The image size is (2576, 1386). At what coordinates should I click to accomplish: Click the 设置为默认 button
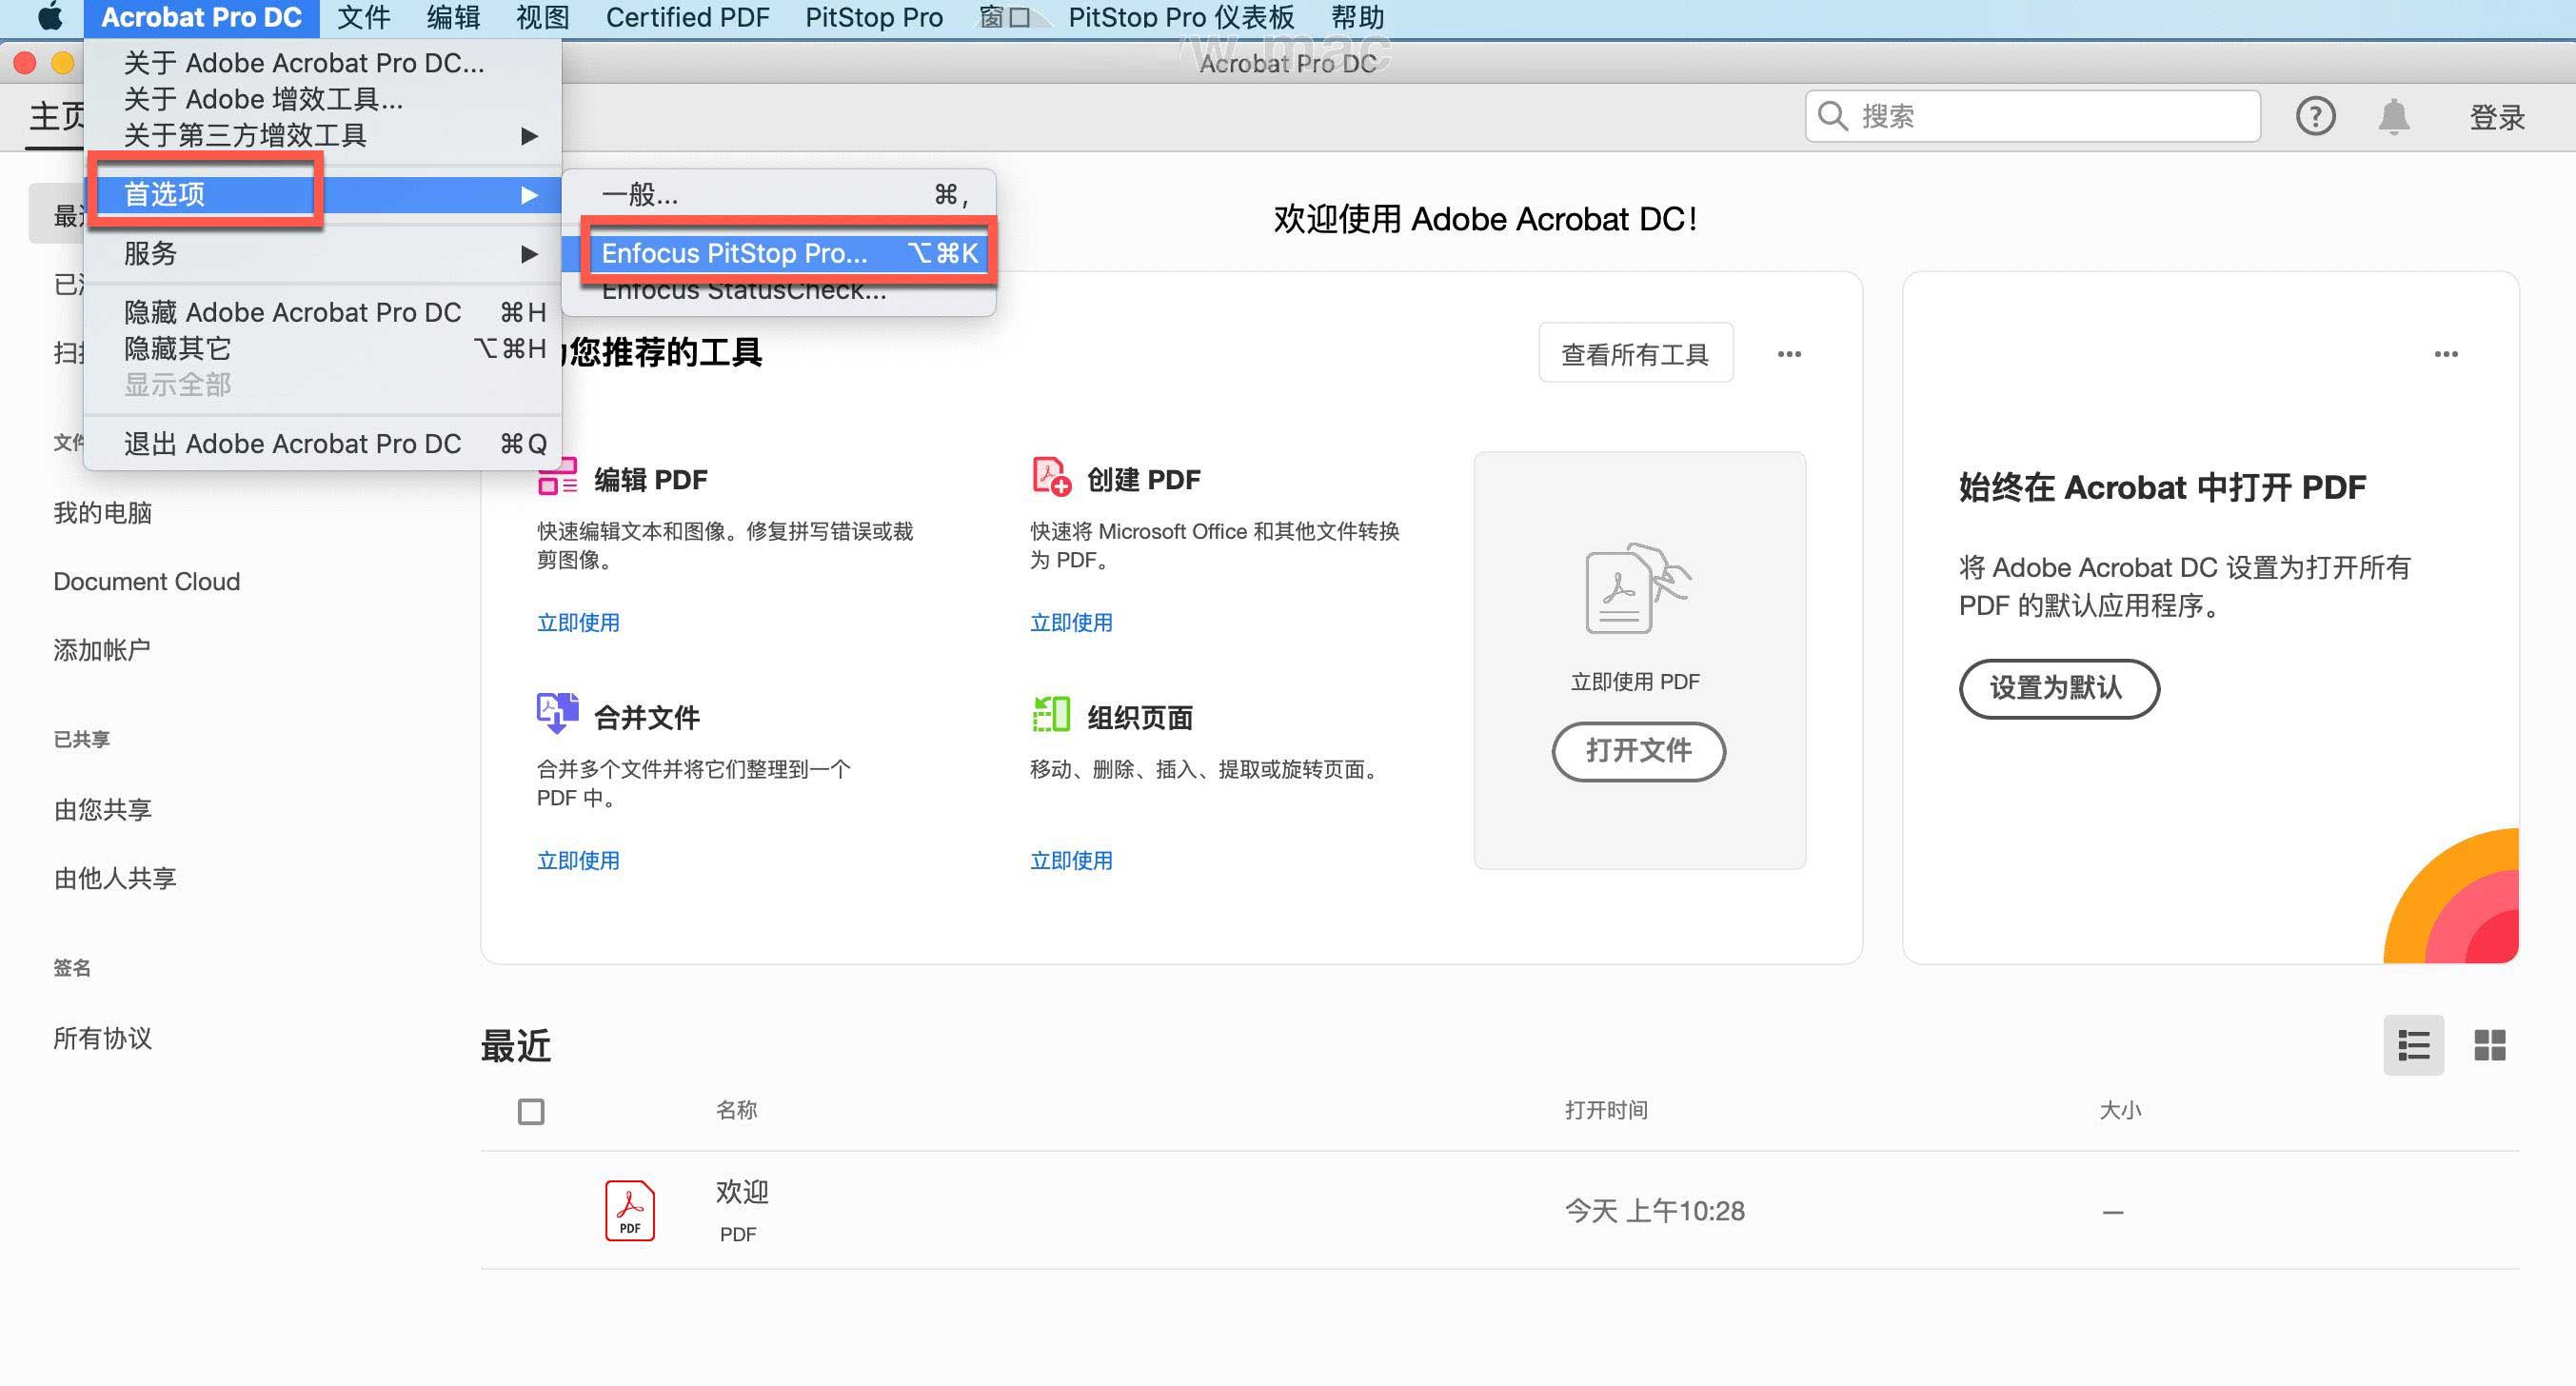click(x=2057, y=688)
